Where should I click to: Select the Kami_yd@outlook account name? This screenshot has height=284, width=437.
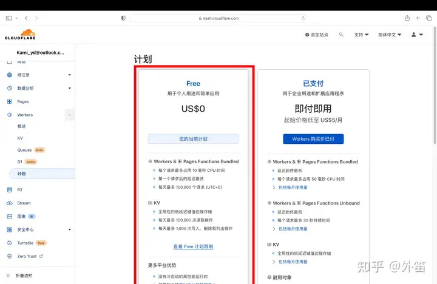coord(41,53)
